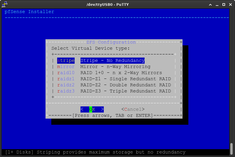Click 'RAID-Z3 - Triple Redundant RAID' text
This screenshot has width=235, height=157.
point(126,91)
